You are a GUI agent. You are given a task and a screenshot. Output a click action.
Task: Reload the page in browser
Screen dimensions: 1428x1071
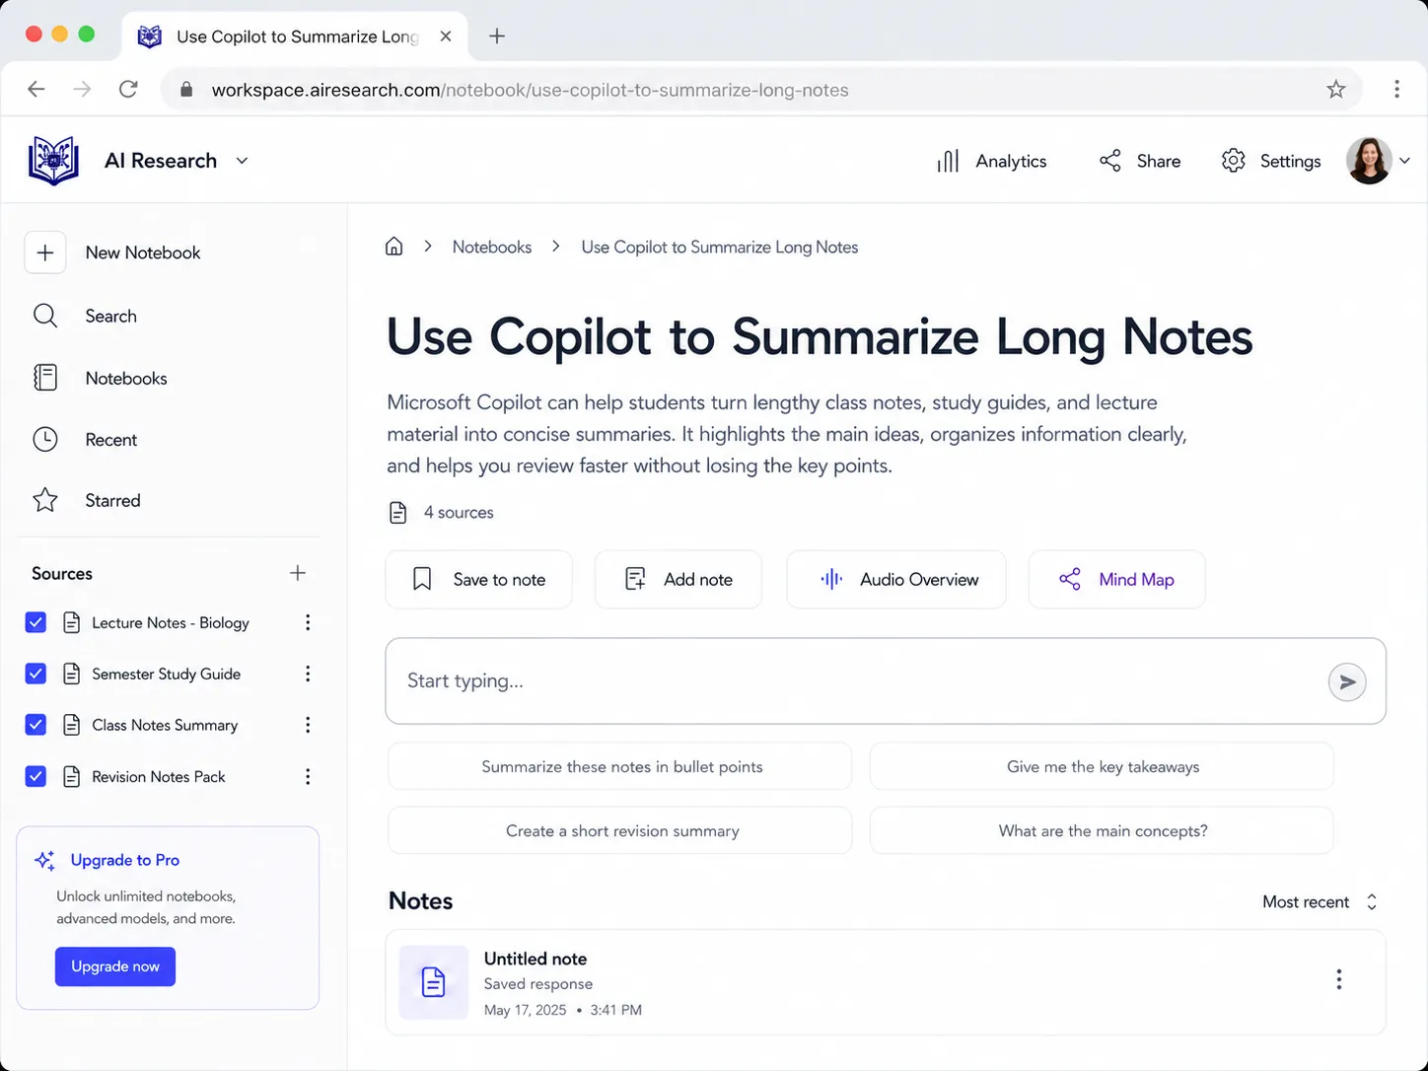tap(128, 90)
